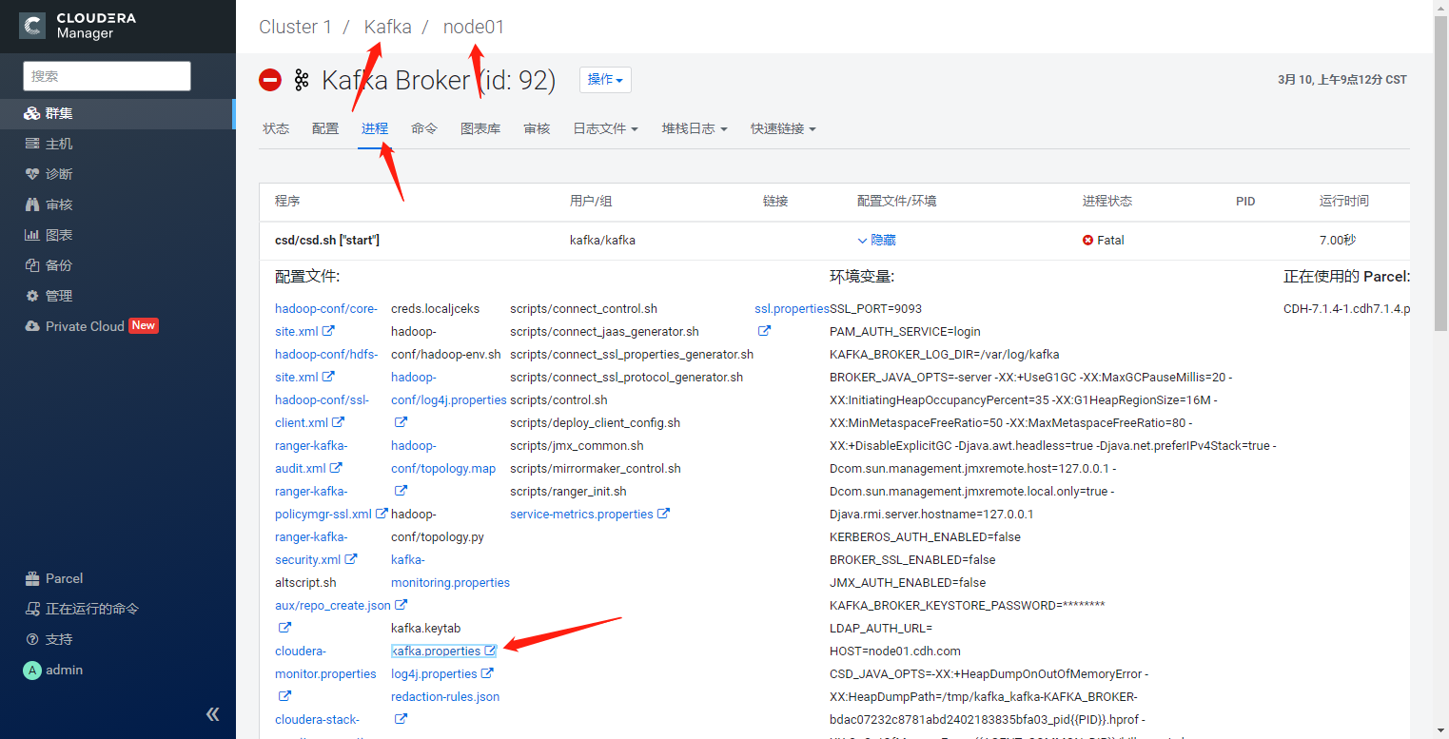
Task: Click the kafka/kafka user/group cell
Action: (x=602, y=241)
